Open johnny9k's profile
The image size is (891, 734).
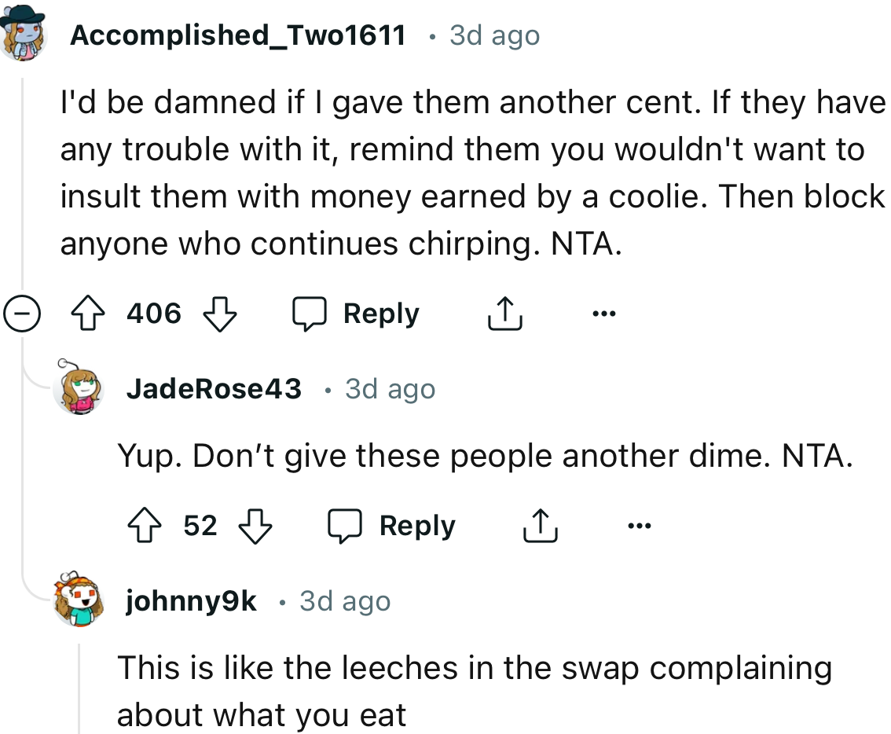(191, 600)
